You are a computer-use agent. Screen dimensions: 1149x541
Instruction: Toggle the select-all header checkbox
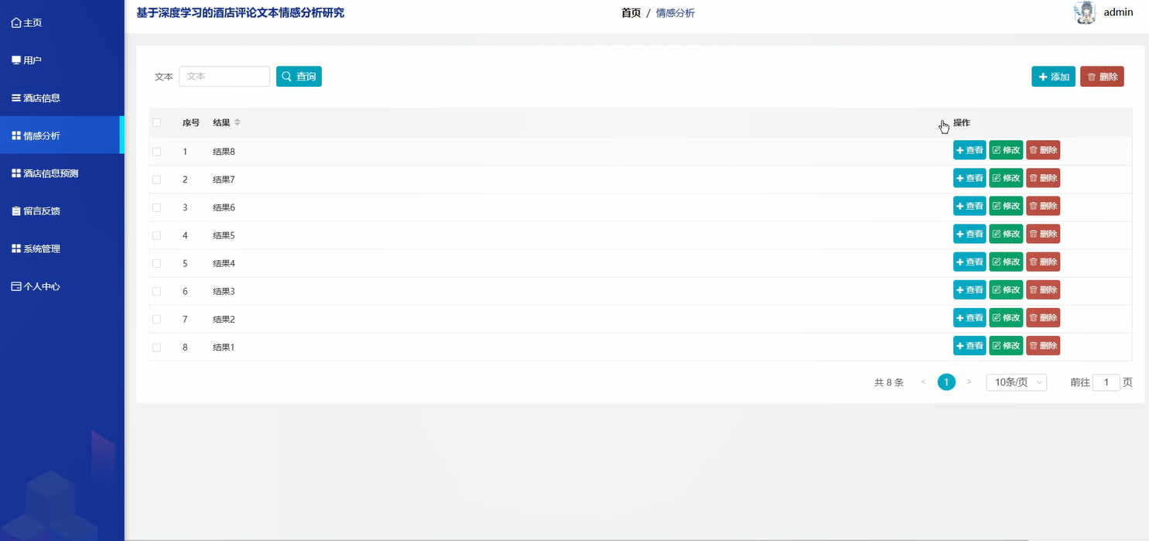click(x=156, y=122)
